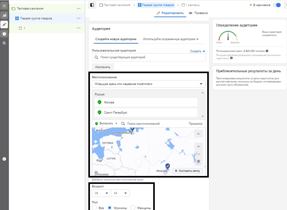Select the Санкт-Петербург location entry

[146, 112]
